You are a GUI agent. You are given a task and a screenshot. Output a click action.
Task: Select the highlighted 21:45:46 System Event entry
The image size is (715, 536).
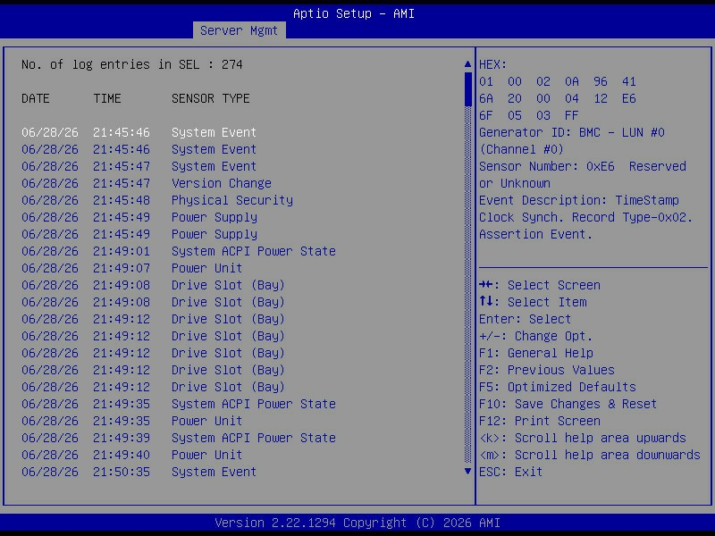[x=139, y=132]
